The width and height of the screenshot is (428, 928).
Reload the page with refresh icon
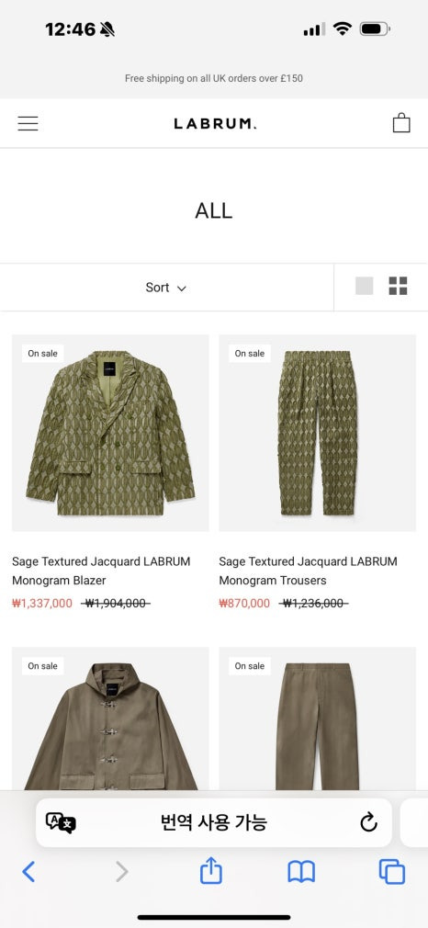[x=369, y=822]
